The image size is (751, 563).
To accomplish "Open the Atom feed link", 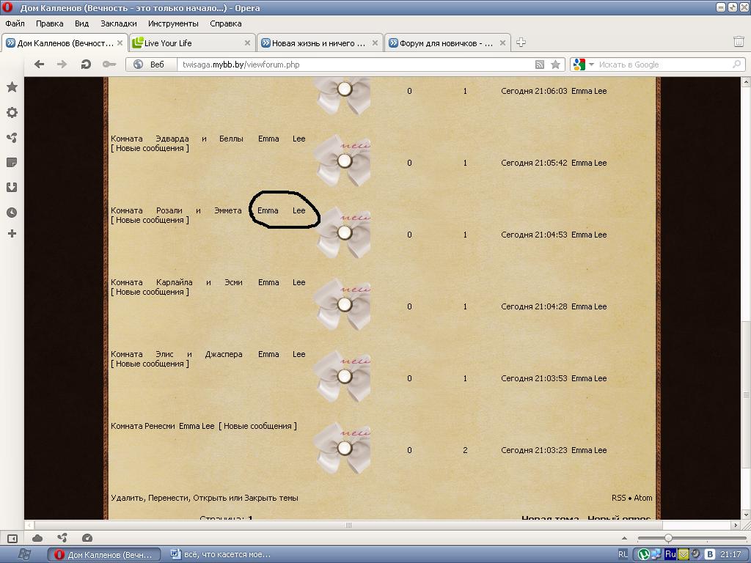I will 643,498.
